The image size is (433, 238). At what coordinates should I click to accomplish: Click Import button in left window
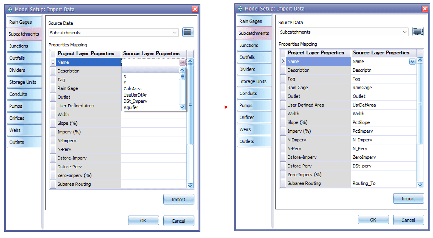179,199
